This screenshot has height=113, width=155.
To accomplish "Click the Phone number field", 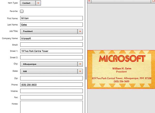I will (x=51, y=84).
